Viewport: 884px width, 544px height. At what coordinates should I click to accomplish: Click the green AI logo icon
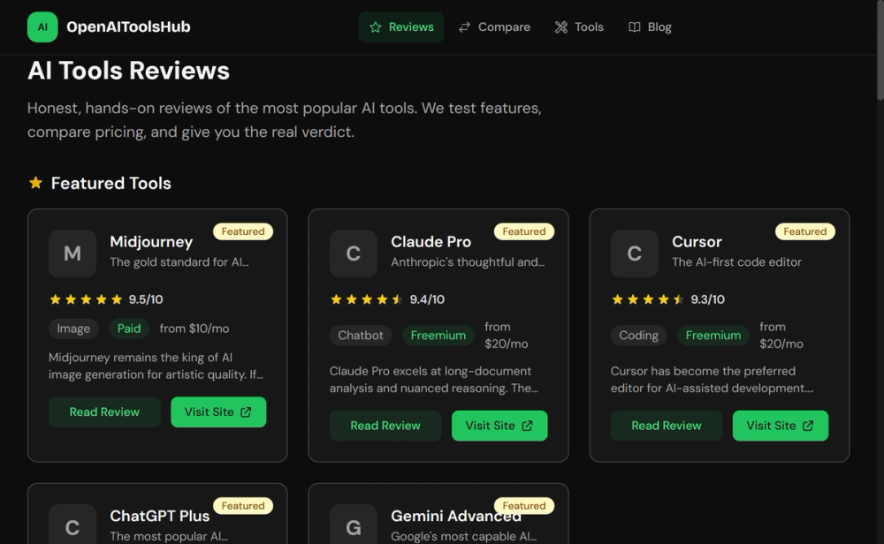tap(42, 27)
